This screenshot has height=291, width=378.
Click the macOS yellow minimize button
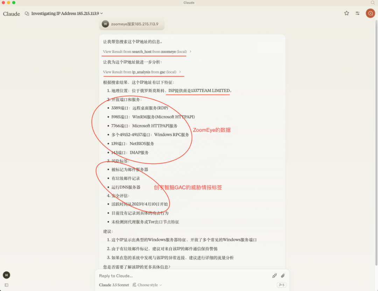click(x=8, y=3)
